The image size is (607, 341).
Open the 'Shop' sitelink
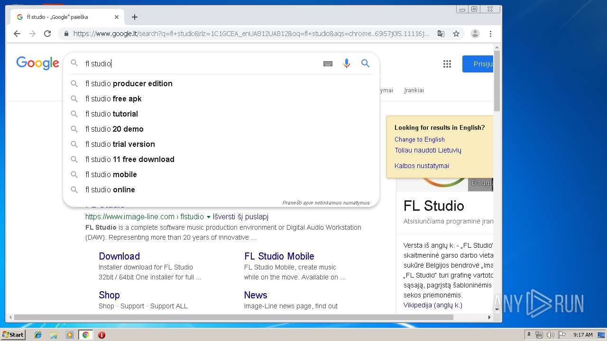109,295
